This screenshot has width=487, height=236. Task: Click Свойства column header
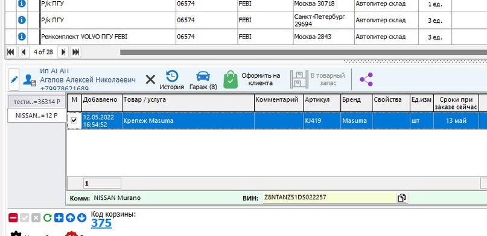(391, 103)
